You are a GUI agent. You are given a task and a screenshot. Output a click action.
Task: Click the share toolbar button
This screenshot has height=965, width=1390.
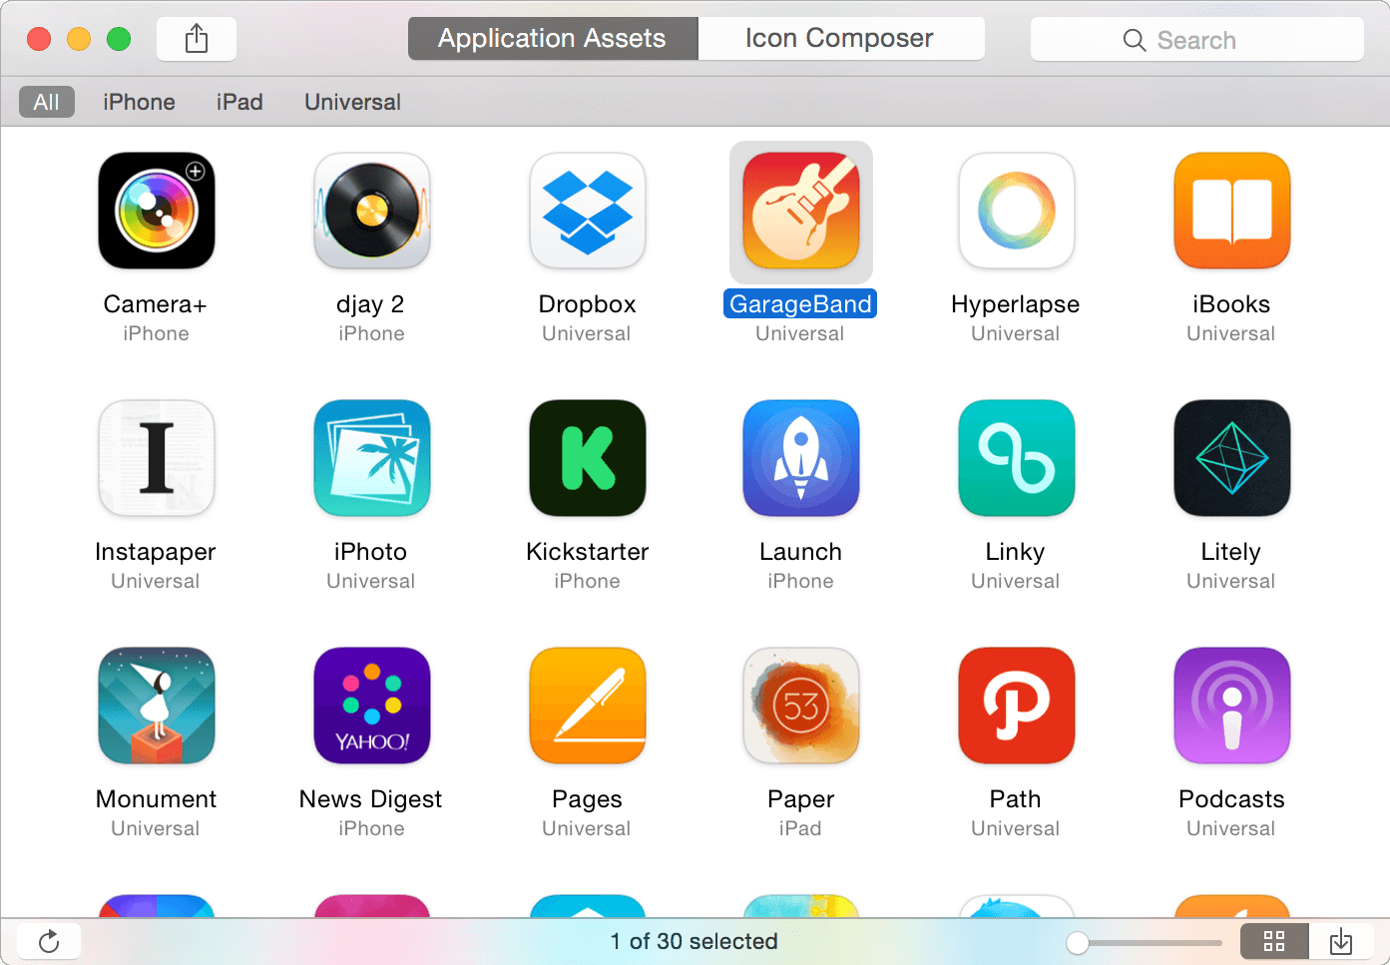pyautogui.click(x=197, y=39)
